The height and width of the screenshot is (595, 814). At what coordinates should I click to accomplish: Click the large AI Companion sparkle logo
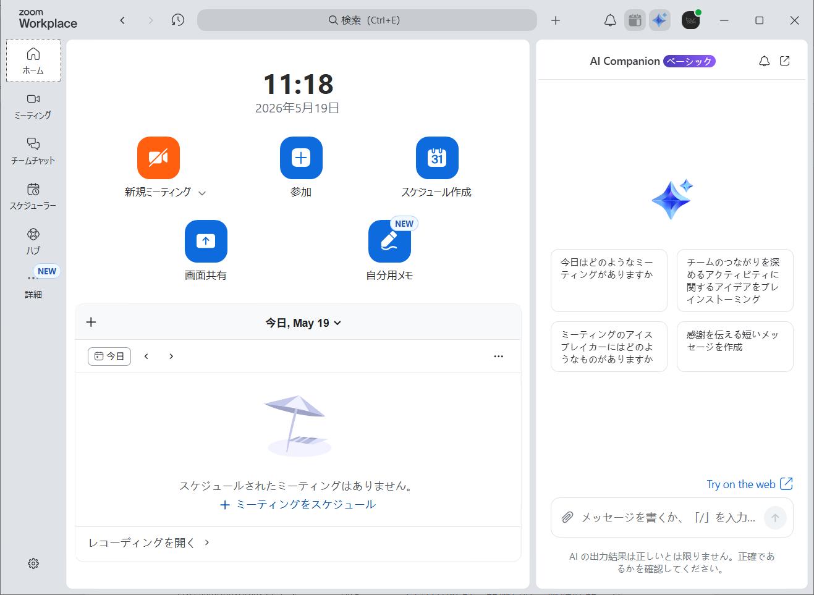672,200
